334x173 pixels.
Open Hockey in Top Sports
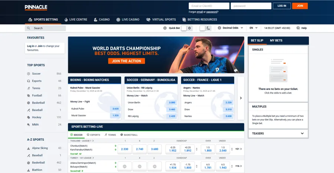tap(37, 117)
